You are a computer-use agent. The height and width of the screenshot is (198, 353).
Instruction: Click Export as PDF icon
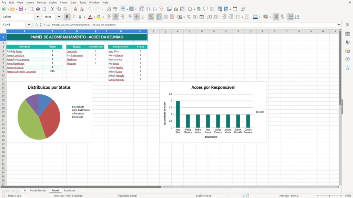point(31,9)
